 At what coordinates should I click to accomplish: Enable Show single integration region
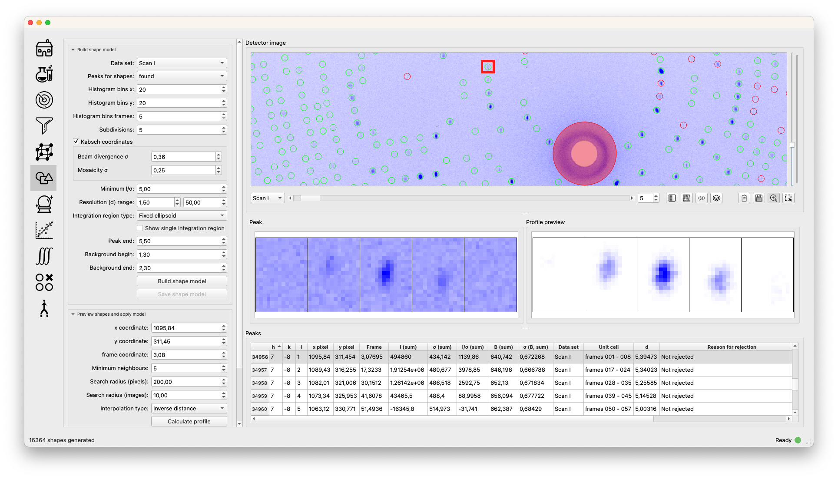point(140,228)
